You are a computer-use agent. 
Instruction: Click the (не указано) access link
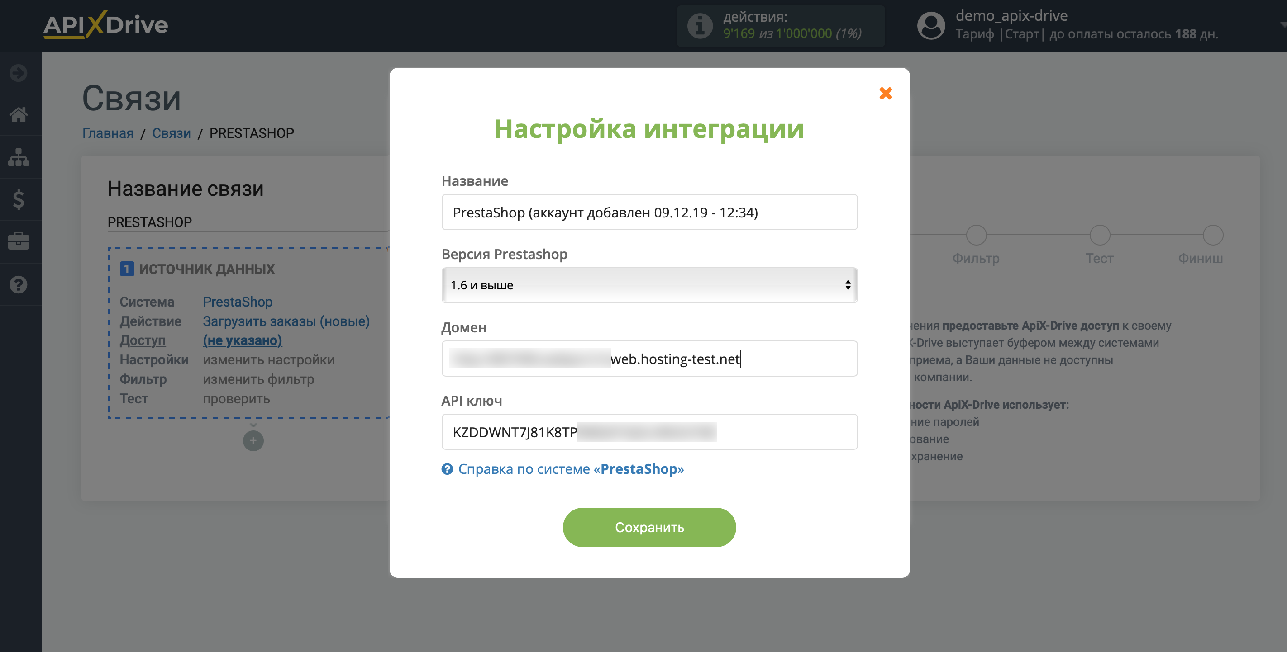coord(242,340)
